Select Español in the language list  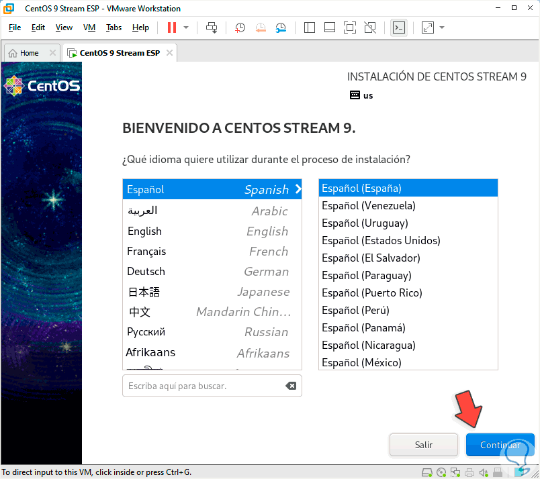[x=212, y=189]
